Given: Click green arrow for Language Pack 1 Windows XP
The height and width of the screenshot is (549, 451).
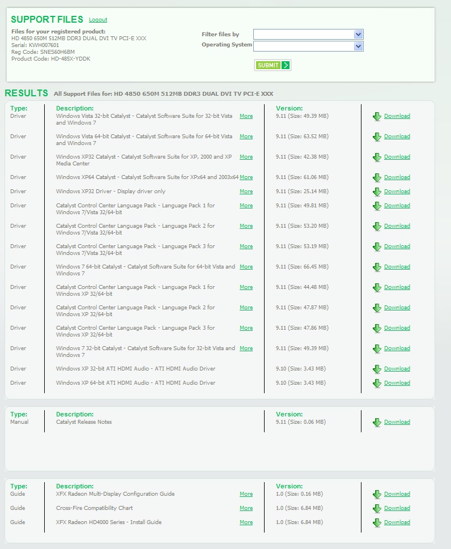Looking at the screenshot, I should [377, 287].
